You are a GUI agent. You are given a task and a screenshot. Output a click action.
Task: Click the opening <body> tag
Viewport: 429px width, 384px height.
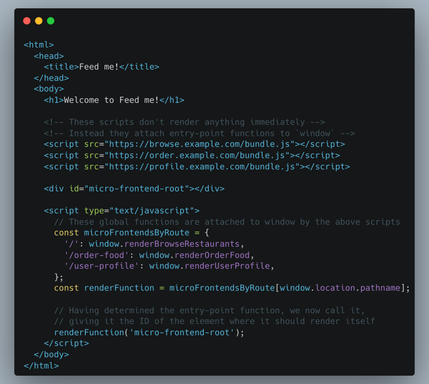[49, 89]
